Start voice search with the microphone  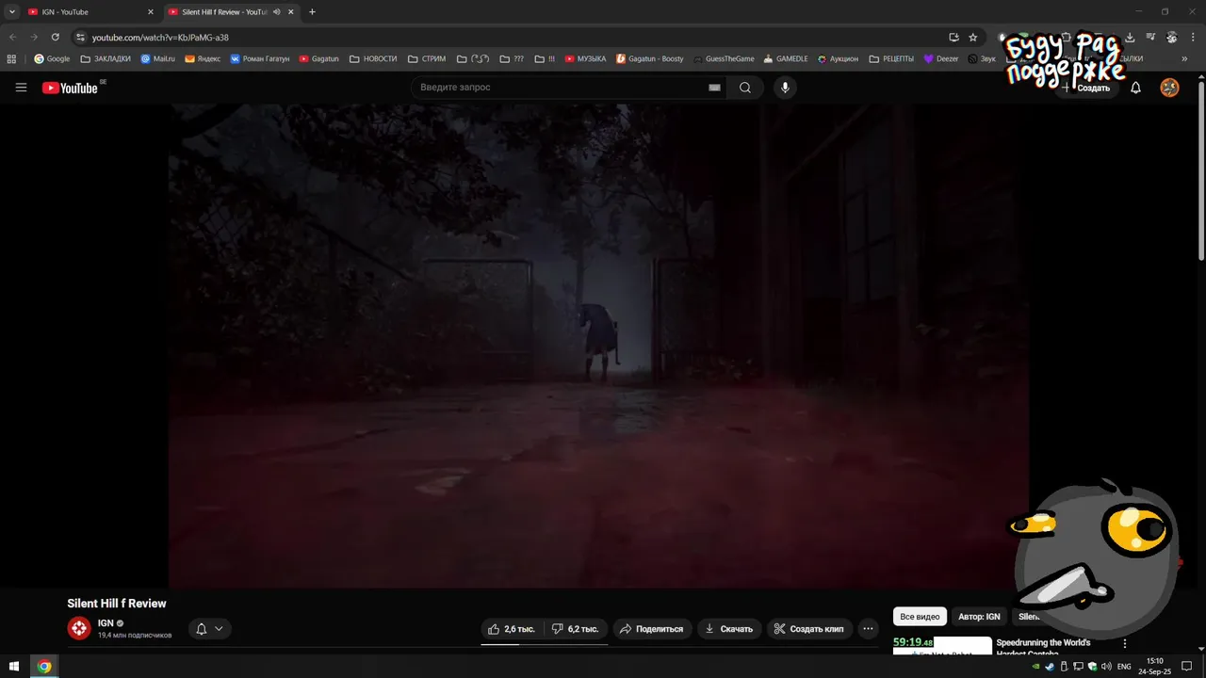784,88
